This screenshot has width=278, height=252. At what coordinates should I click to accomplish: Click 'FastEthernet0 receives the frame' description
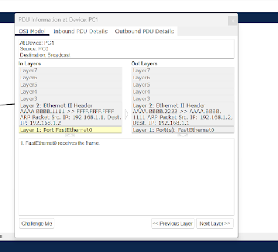click(x=60, y=143)
